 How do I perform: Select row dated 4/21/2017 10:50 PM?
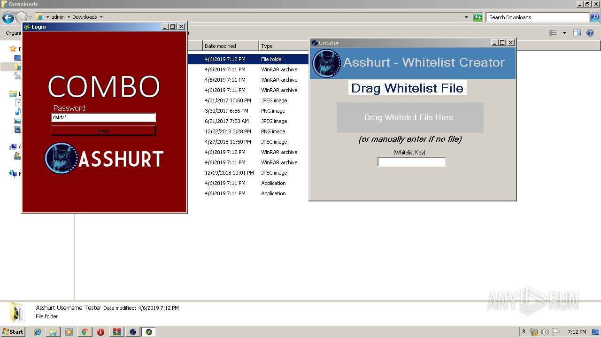point(248,100)
